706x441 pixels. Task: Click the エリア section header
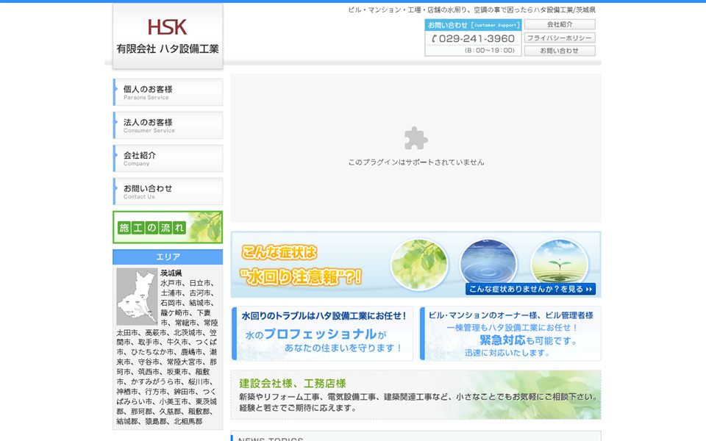pyautogui.click(x=168, y=257)
